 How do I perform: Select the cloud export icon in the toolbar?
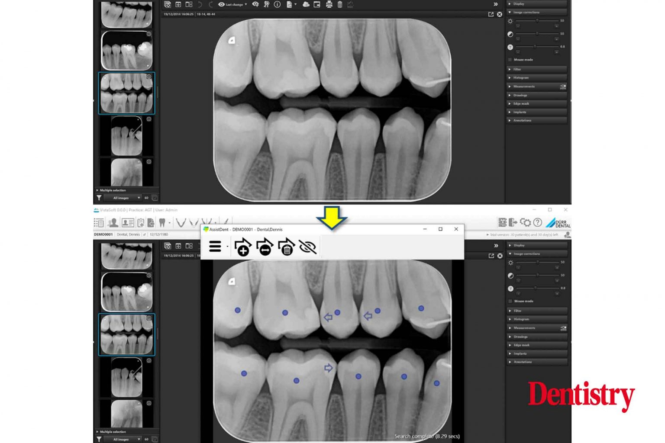click(305, 5)
